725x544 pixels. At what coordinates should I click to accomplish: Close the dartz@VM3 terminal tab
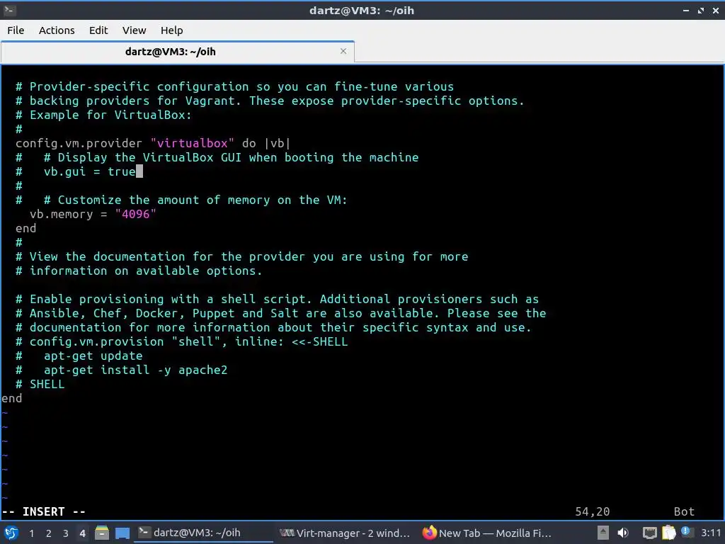[x=343, y=51]
